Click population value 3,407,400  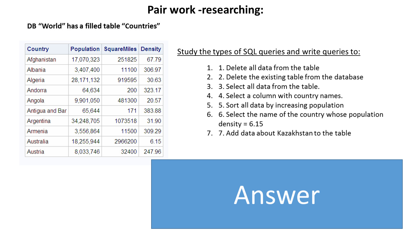pos(87,70)
